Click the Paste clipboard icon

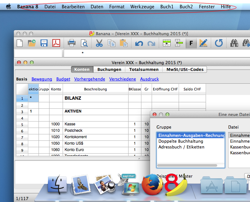tap(124, 43)
